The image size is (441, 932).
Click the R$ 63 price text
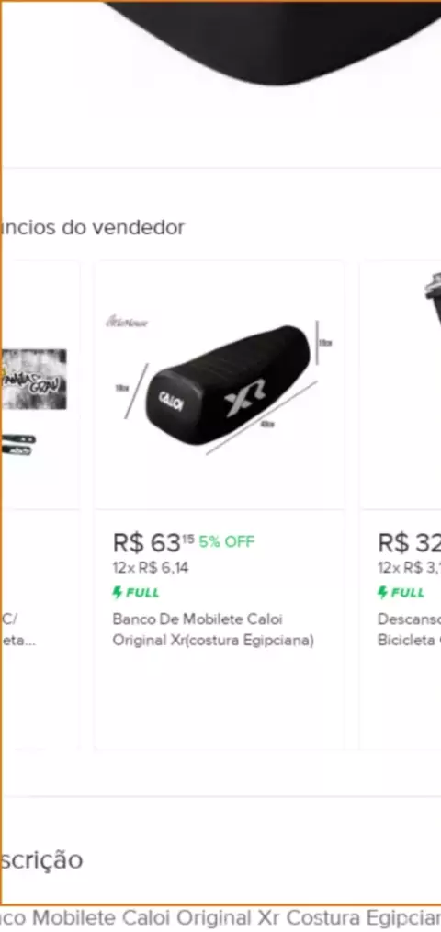tap(153, 542)
